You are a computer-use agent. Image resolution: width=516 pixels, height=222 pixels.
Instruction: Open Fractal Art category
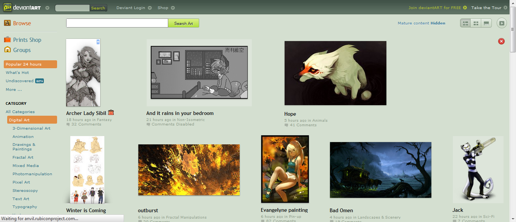point(23,158)
